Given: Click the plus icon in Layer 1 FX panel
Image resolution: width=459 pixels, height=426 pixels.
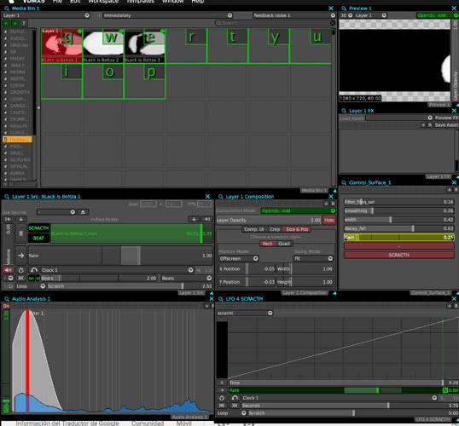Looking at the screenshot, I should [x=423, y=125].
